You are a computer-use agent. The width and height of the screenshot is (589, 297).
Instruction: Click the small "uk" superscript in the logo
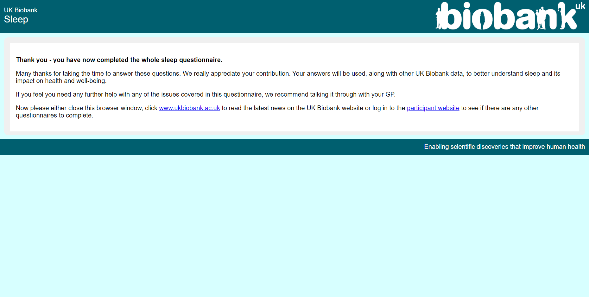tap(580, 6)
